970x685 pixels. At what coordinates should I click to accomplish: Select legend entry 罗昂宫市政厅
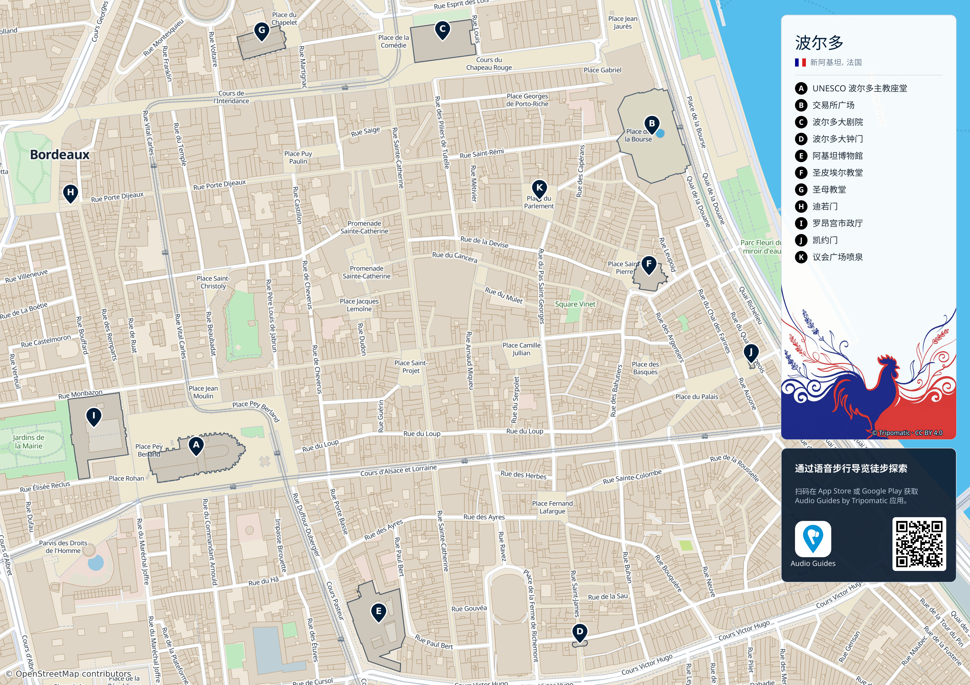tap(829, 223)
